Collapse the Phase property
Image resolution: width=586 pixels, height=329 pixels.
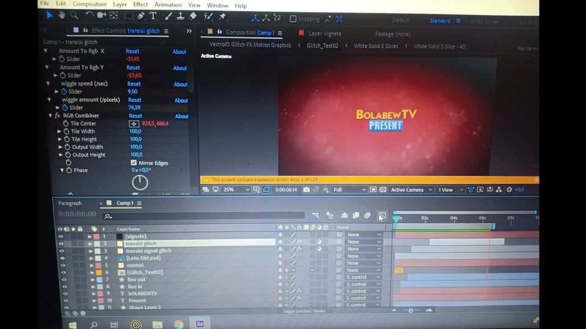click(62, 170)
